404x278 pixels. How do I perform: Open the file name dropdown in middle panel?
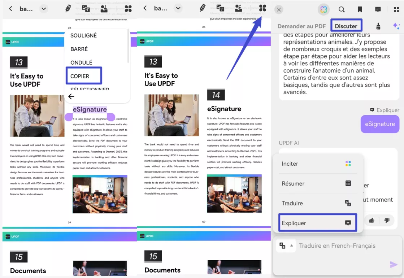click(178, 8)
